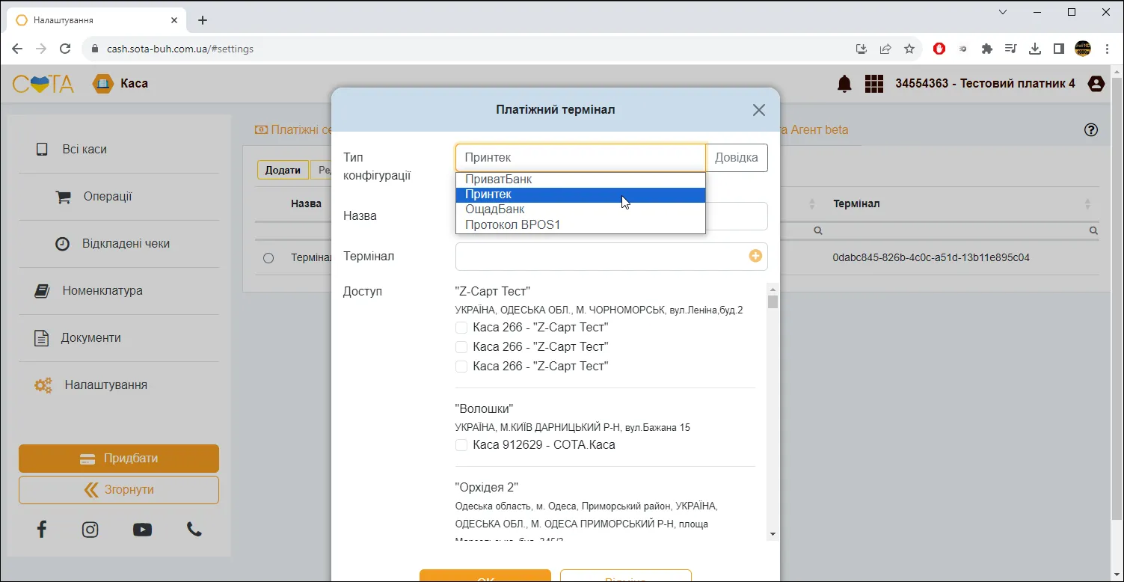Close the Платіжний термінал dialog
Viewport: 1124px width, 582px height.
pos(759,110)
